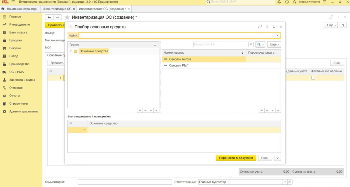Image resolution: width=350 pixels, height=187 pixels.
Task: Open Администрирование section in sidebar
Action: pyautogui.click(x=24, y=111)
